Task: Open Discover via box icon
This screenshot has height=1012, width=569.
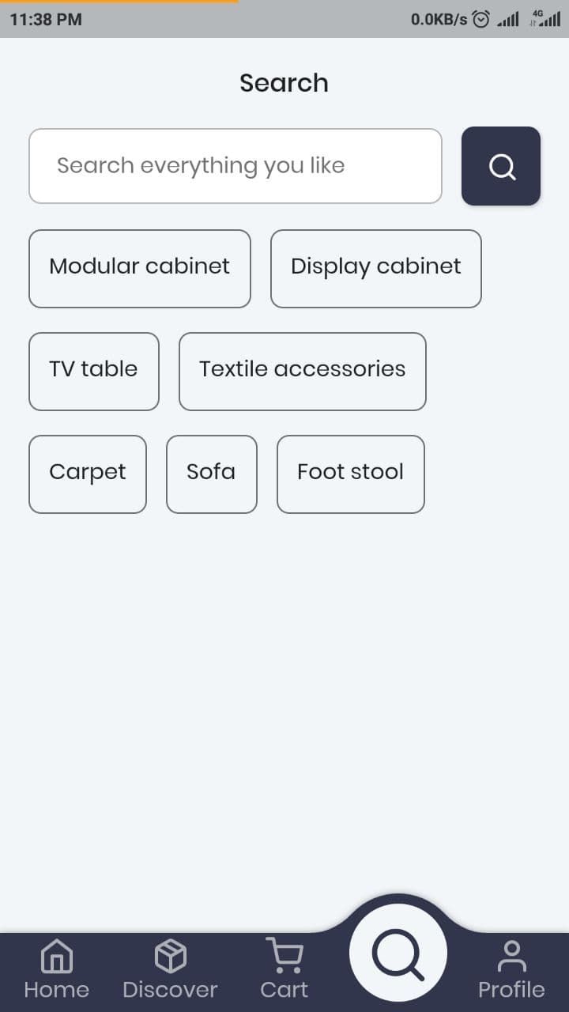Action: tap(170, 956)
